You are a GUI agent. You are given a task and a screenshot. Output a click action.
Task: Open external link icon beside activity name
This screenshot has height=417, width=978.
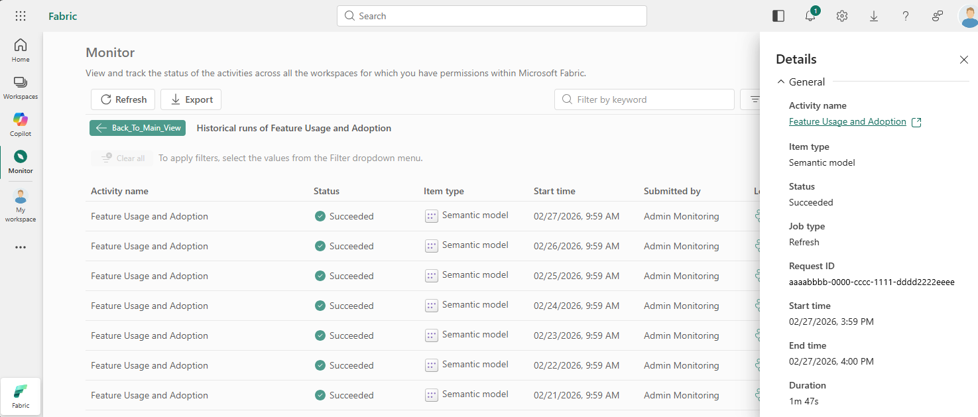click(916, 122)
